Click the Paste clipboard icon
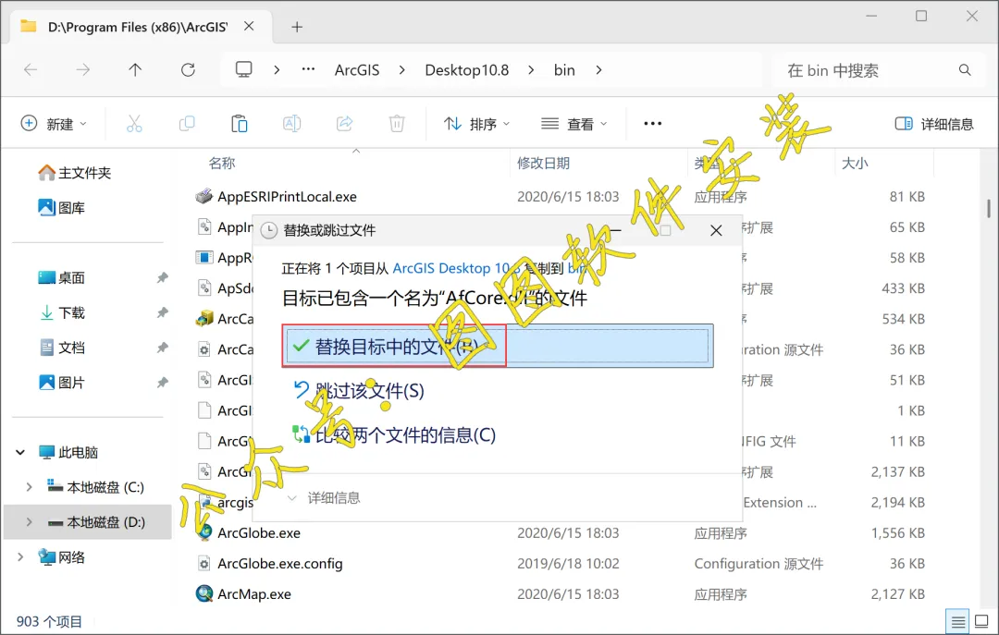Viewport: 999px width, 635px height. pyautogui.click(x=239, y=124)
